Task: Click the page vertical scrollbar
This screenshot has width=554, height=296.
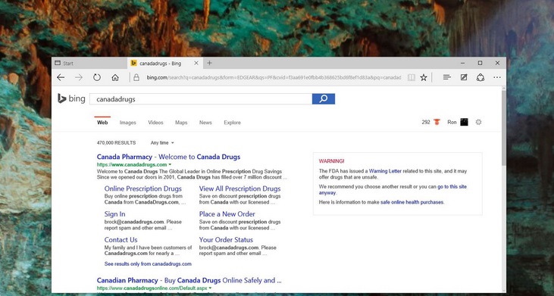Action: [x=503, y=129]
